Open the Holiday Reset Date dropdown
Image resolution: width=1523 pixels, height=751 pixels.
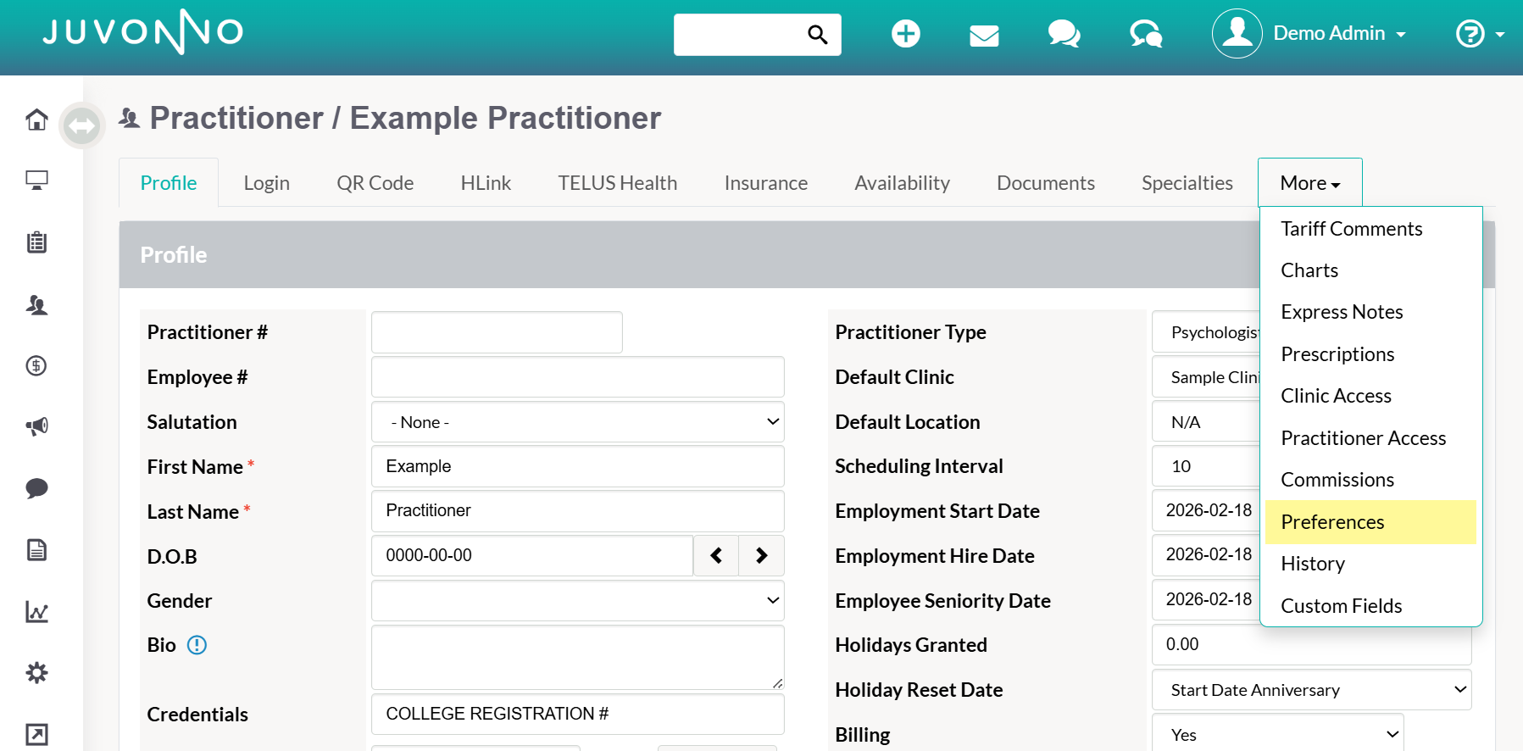point(1311,690)
